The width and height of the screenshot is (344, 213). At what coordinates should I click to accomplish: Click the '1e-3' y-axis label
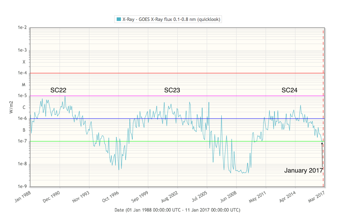point(22,50)
